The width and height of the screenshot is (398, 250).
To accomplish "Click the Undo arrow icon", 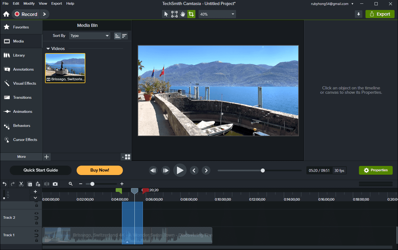I will 4,184.
